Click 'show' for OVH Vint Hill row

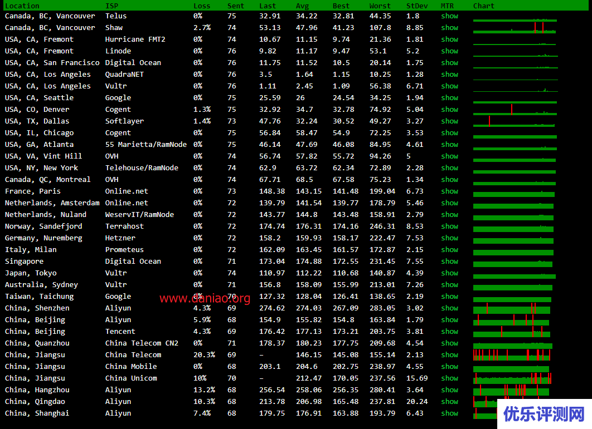449,156
